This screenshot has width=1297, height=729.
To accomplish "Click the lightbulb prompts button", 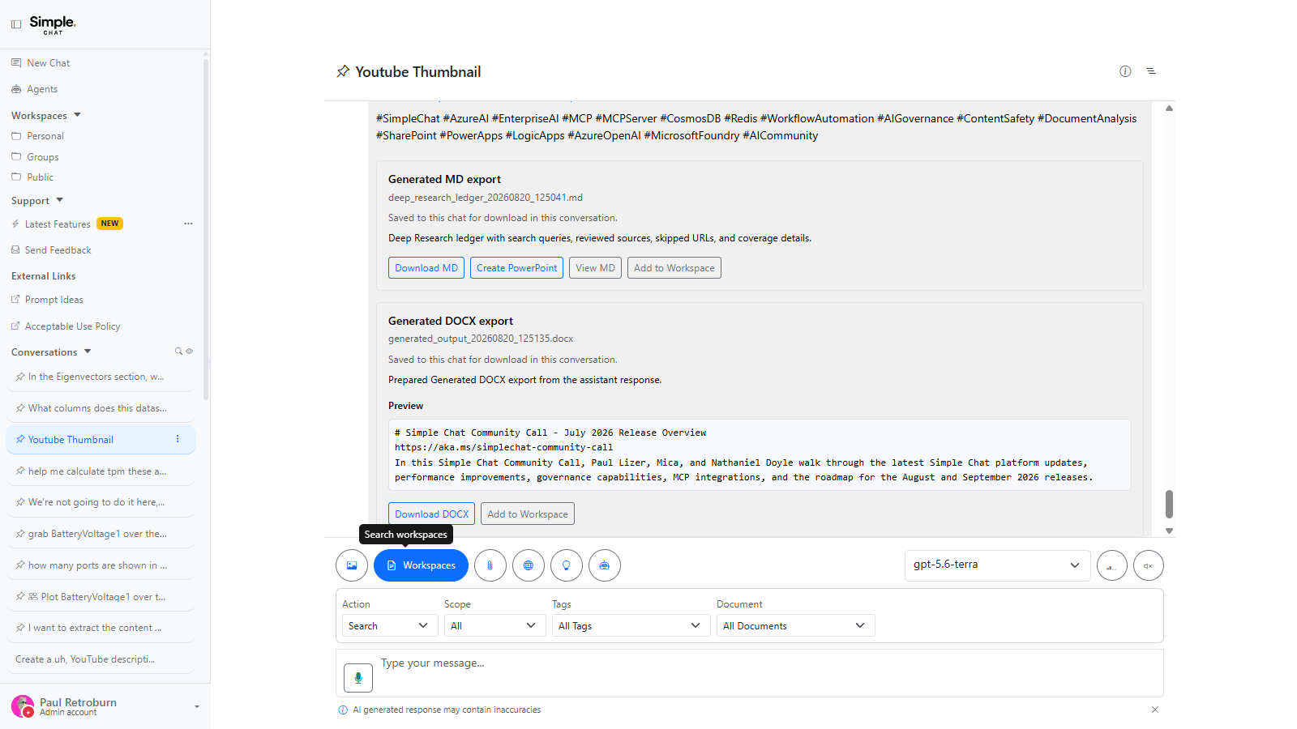I will click(567, 565).
